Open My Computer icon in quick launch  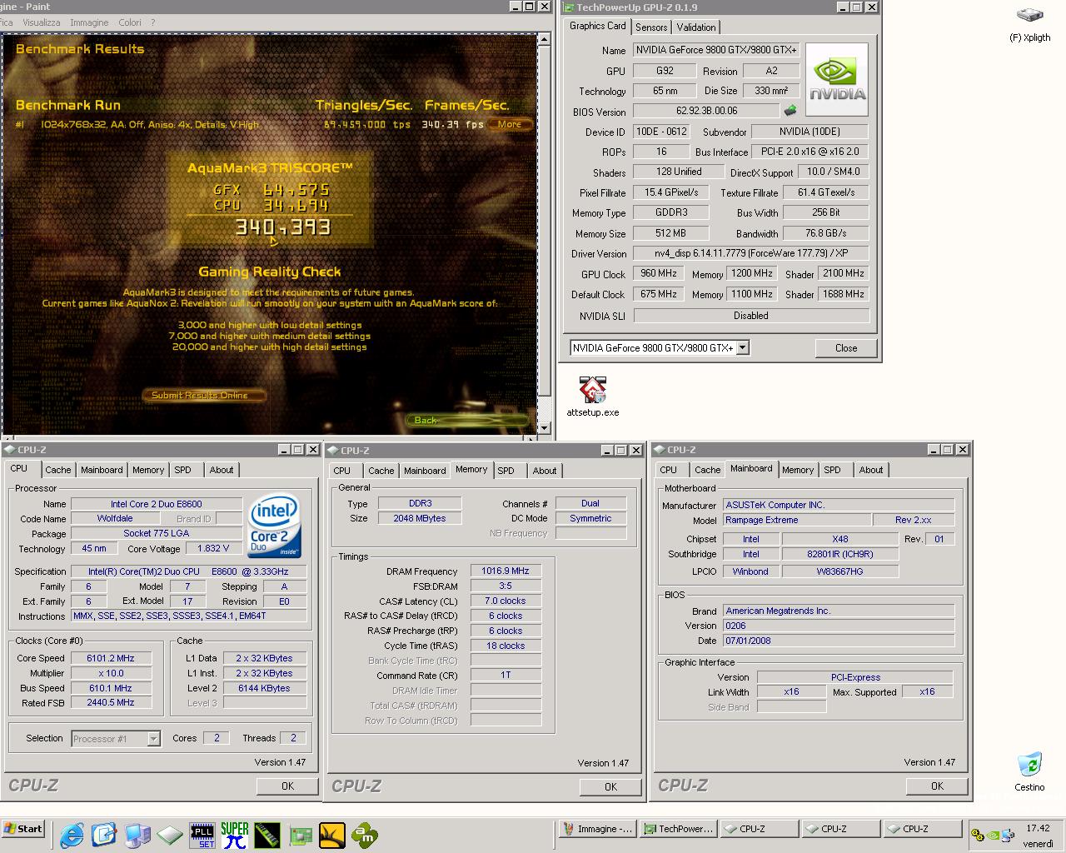pyautogui.click(x=137, y=835)
